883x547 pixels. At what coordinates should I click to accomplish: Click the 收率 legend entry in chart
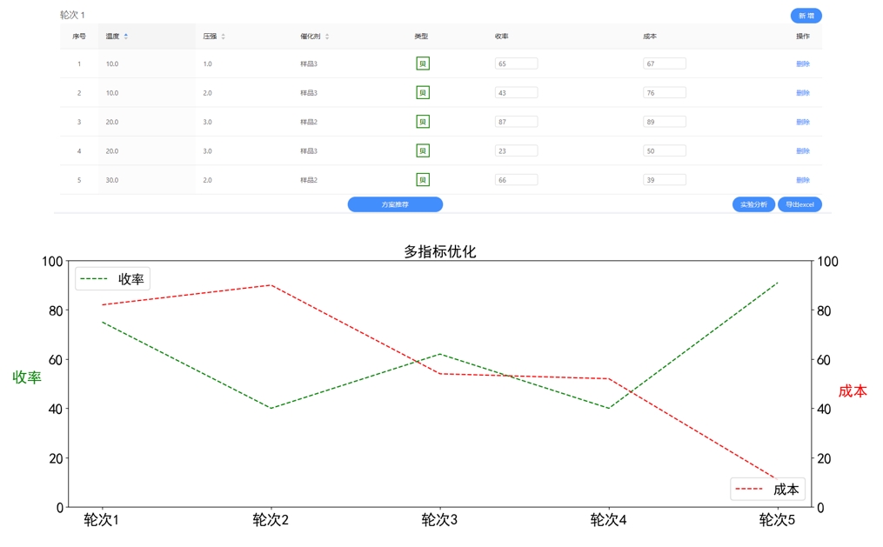click(112, 279)
